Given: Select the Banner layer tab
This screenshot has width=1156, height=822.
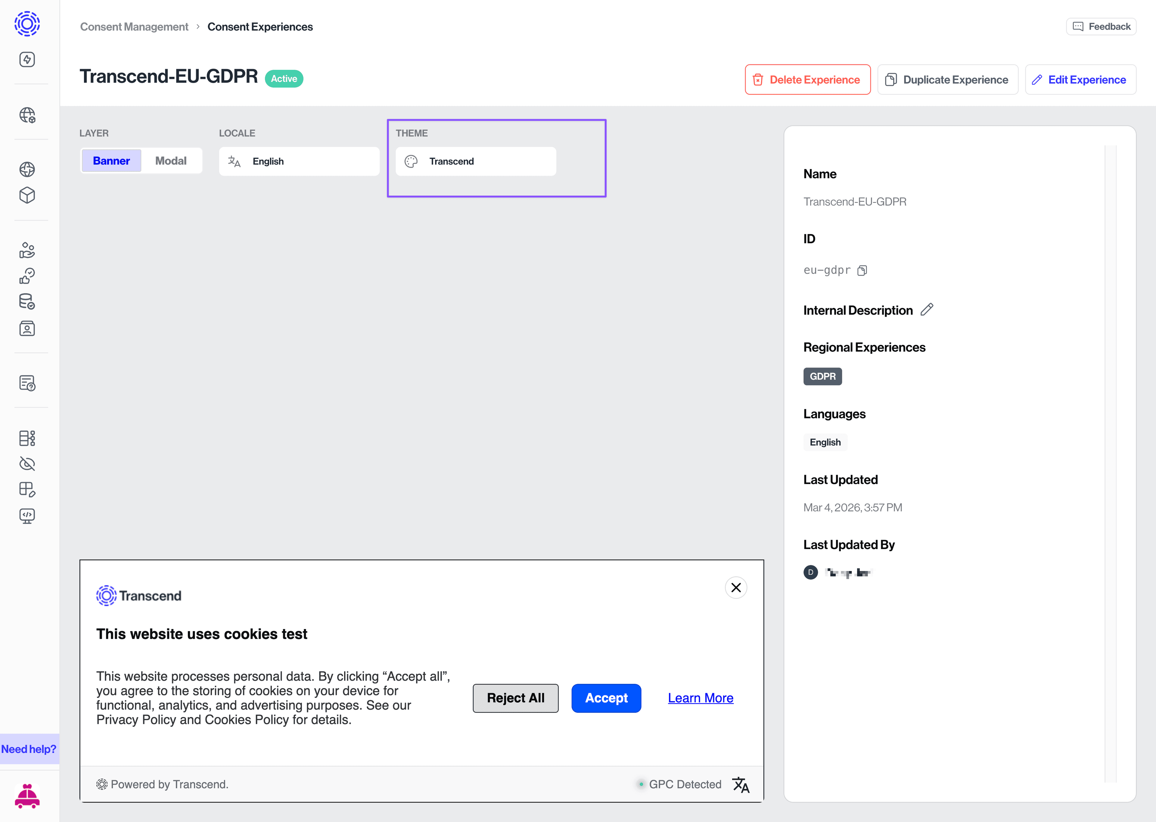Looking at the screenshot, I should (111, 160).
